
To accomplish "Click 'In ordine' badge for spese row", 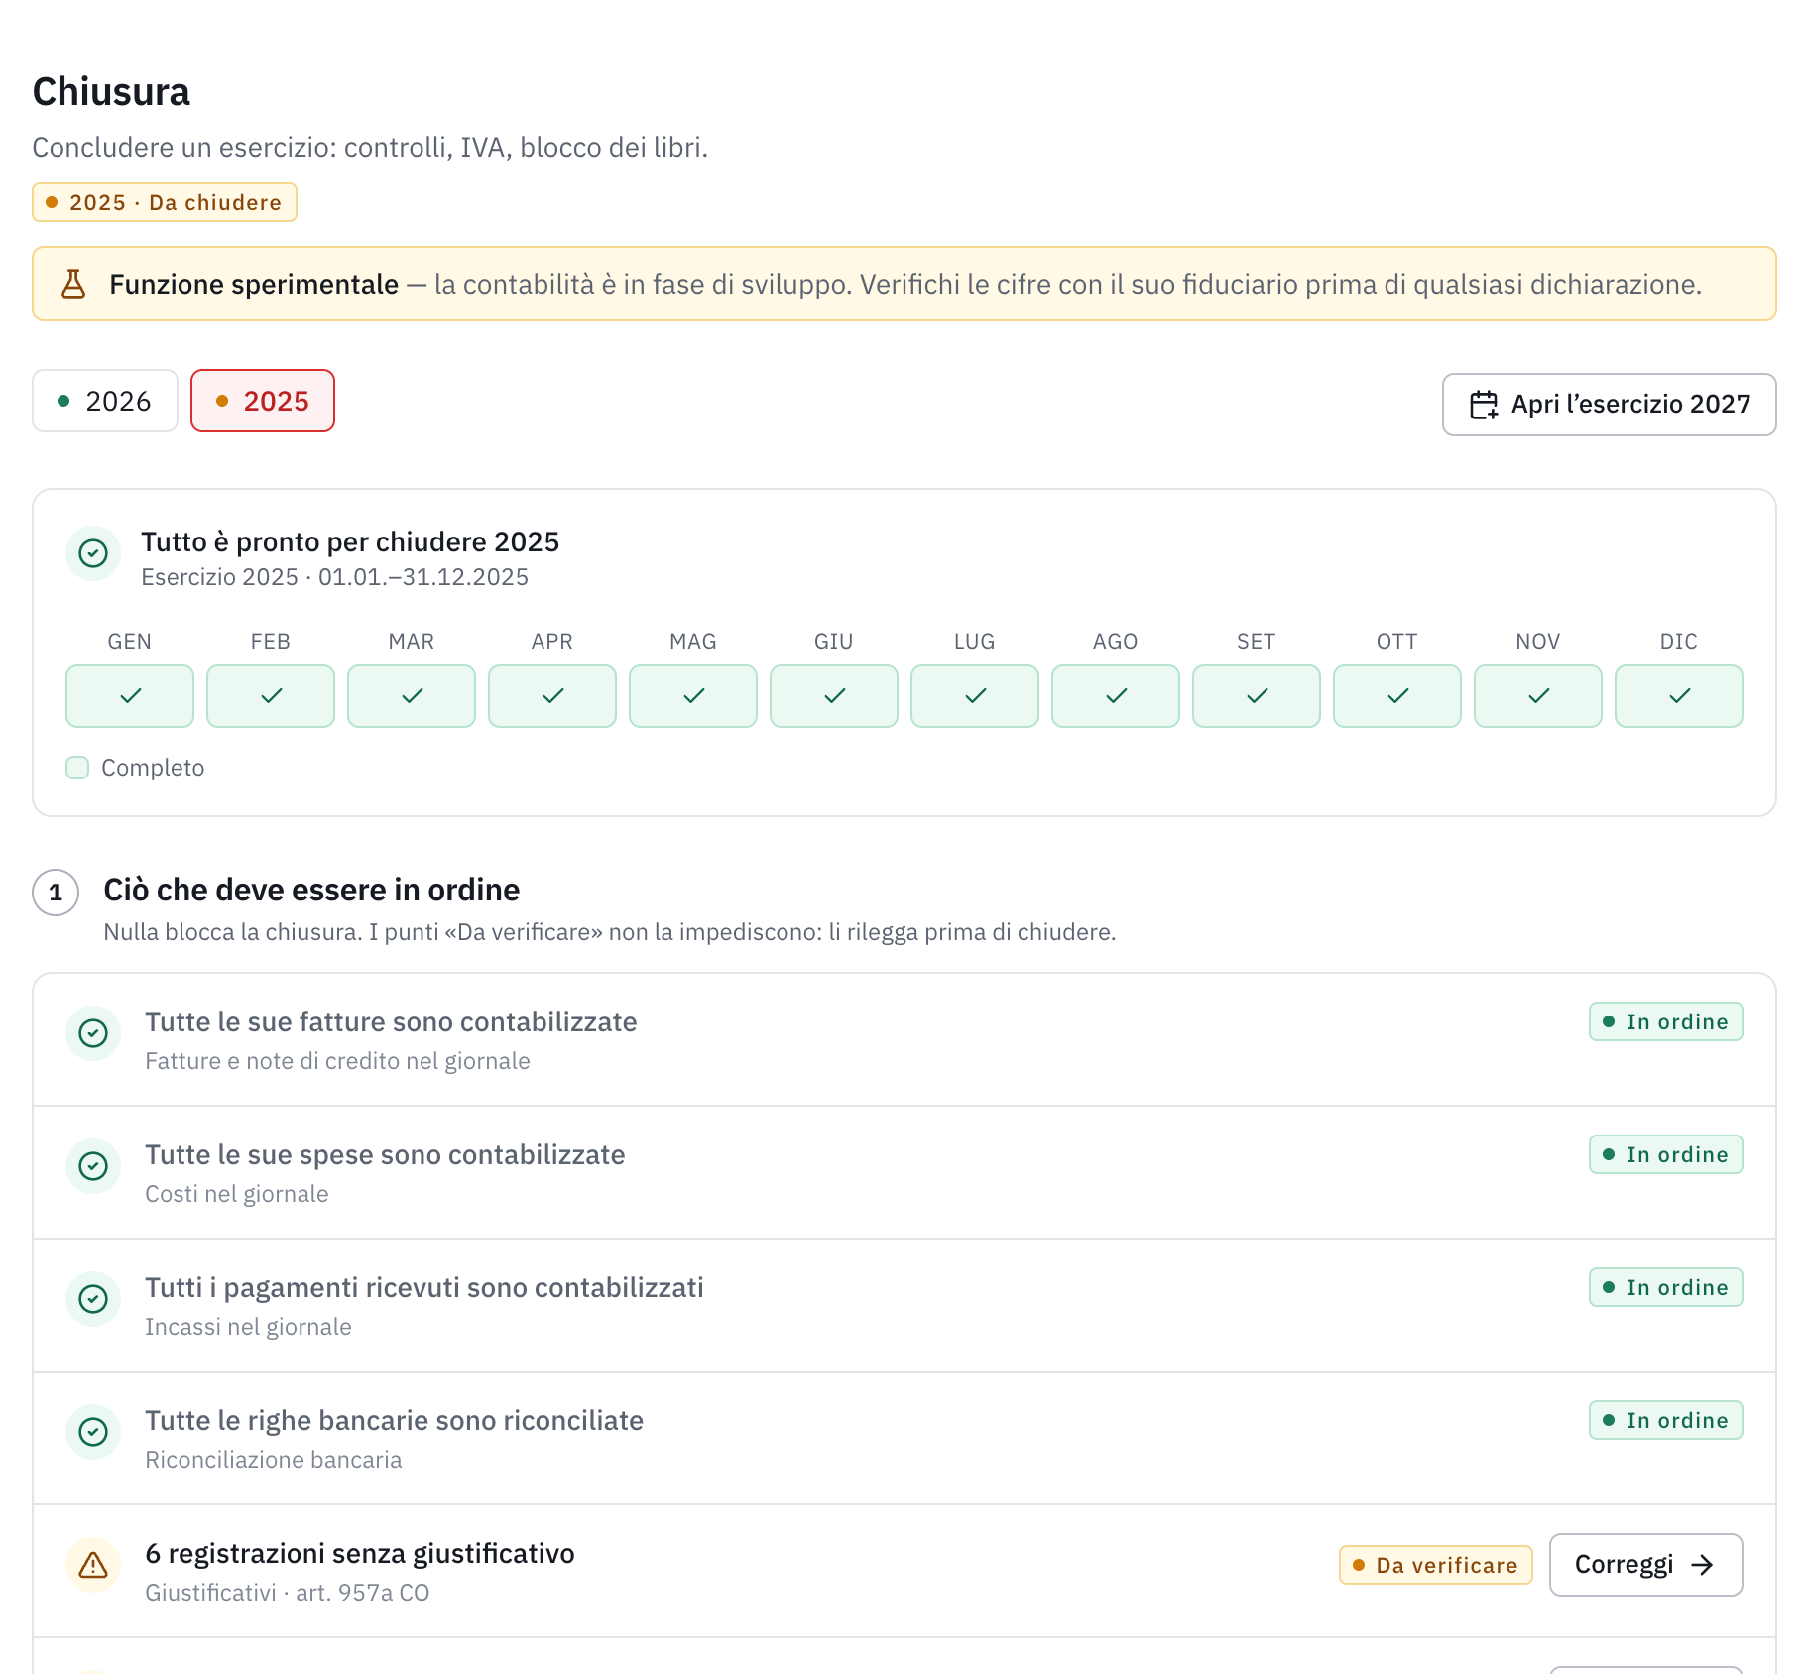I will (x=1666, y=1154).
